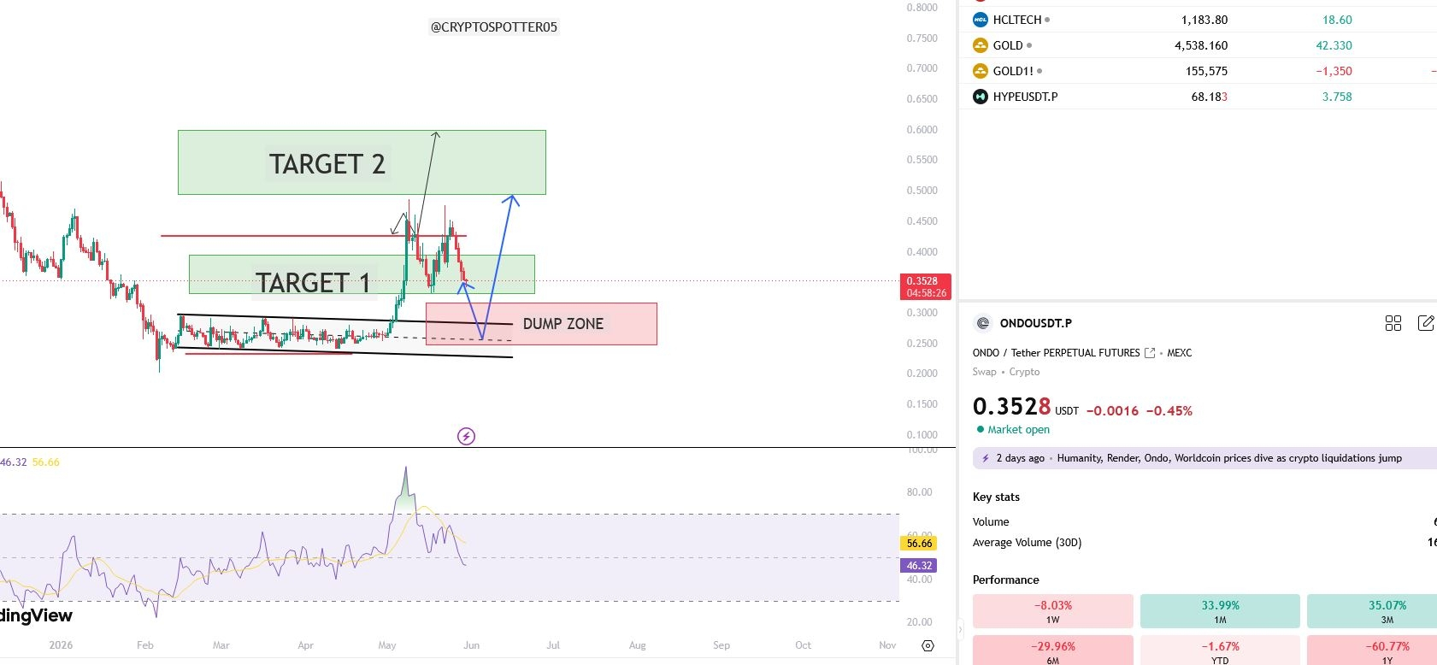The width and height of the screenshot is (1437, 665).
Task: Select the 1Y performance tile
Action: (1372, 650)
